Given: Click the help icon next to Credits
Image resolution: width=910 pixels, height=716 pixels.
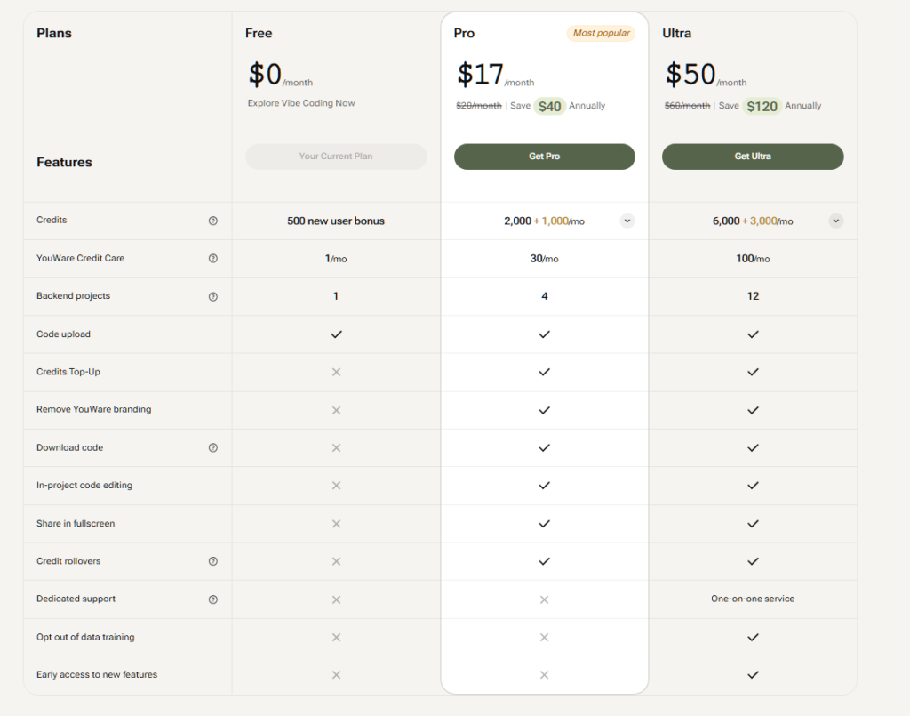Looking at the screenshot, I should pos(212,221).
